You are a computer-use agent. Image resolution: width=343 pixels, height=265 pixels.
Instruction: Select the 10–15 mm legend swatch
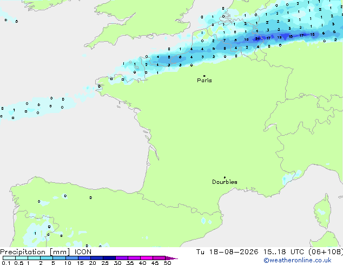point(71,258)
